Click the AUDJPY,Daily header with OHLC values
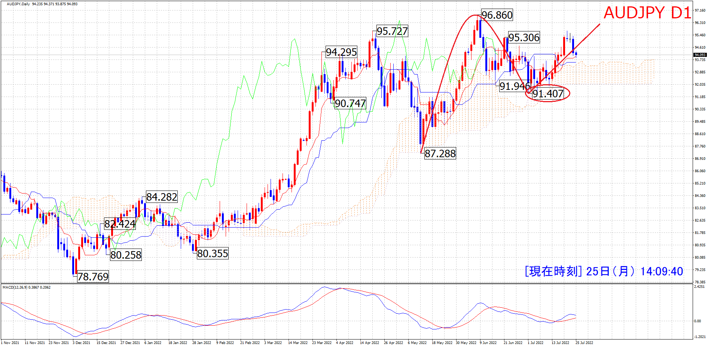The image size is (708, 347). click(x=42, y=4)
